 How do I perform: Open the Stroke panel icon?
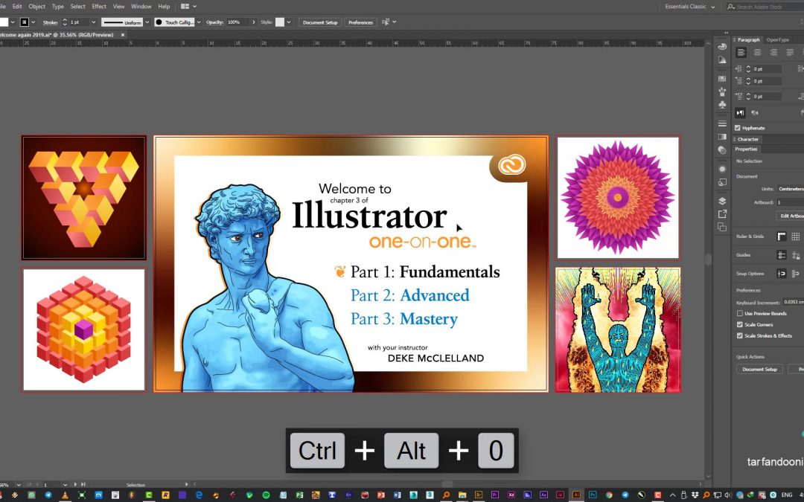click(x=722, y=123)
